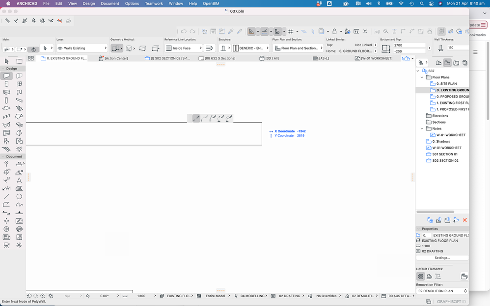Switch to the 3D / All tab

(269, 58)
